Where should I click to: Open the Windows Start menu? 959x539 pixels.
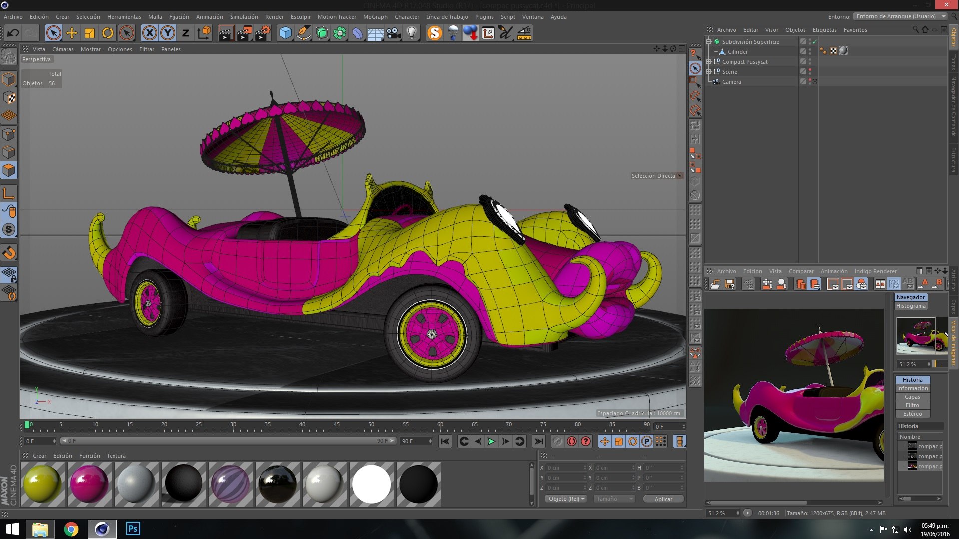click(x=12, y=529)
